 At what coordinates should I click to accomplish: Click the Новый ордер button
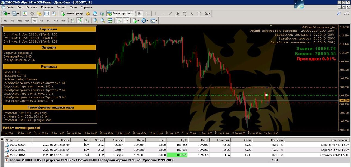(x=72, y=14)
